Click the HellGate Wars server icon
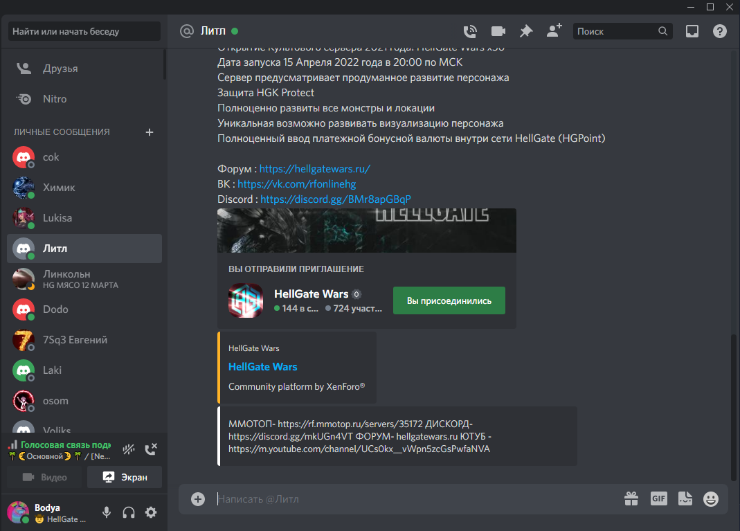Screen dimensions: 740x531 click(x=246, y=300)
